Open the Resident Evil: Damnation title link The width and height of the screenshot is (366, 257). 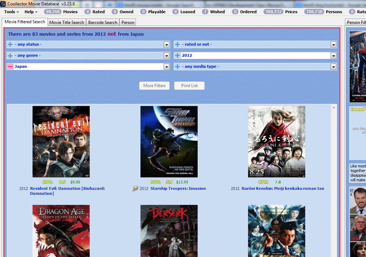pyautogui.click(x=68, y=191)
